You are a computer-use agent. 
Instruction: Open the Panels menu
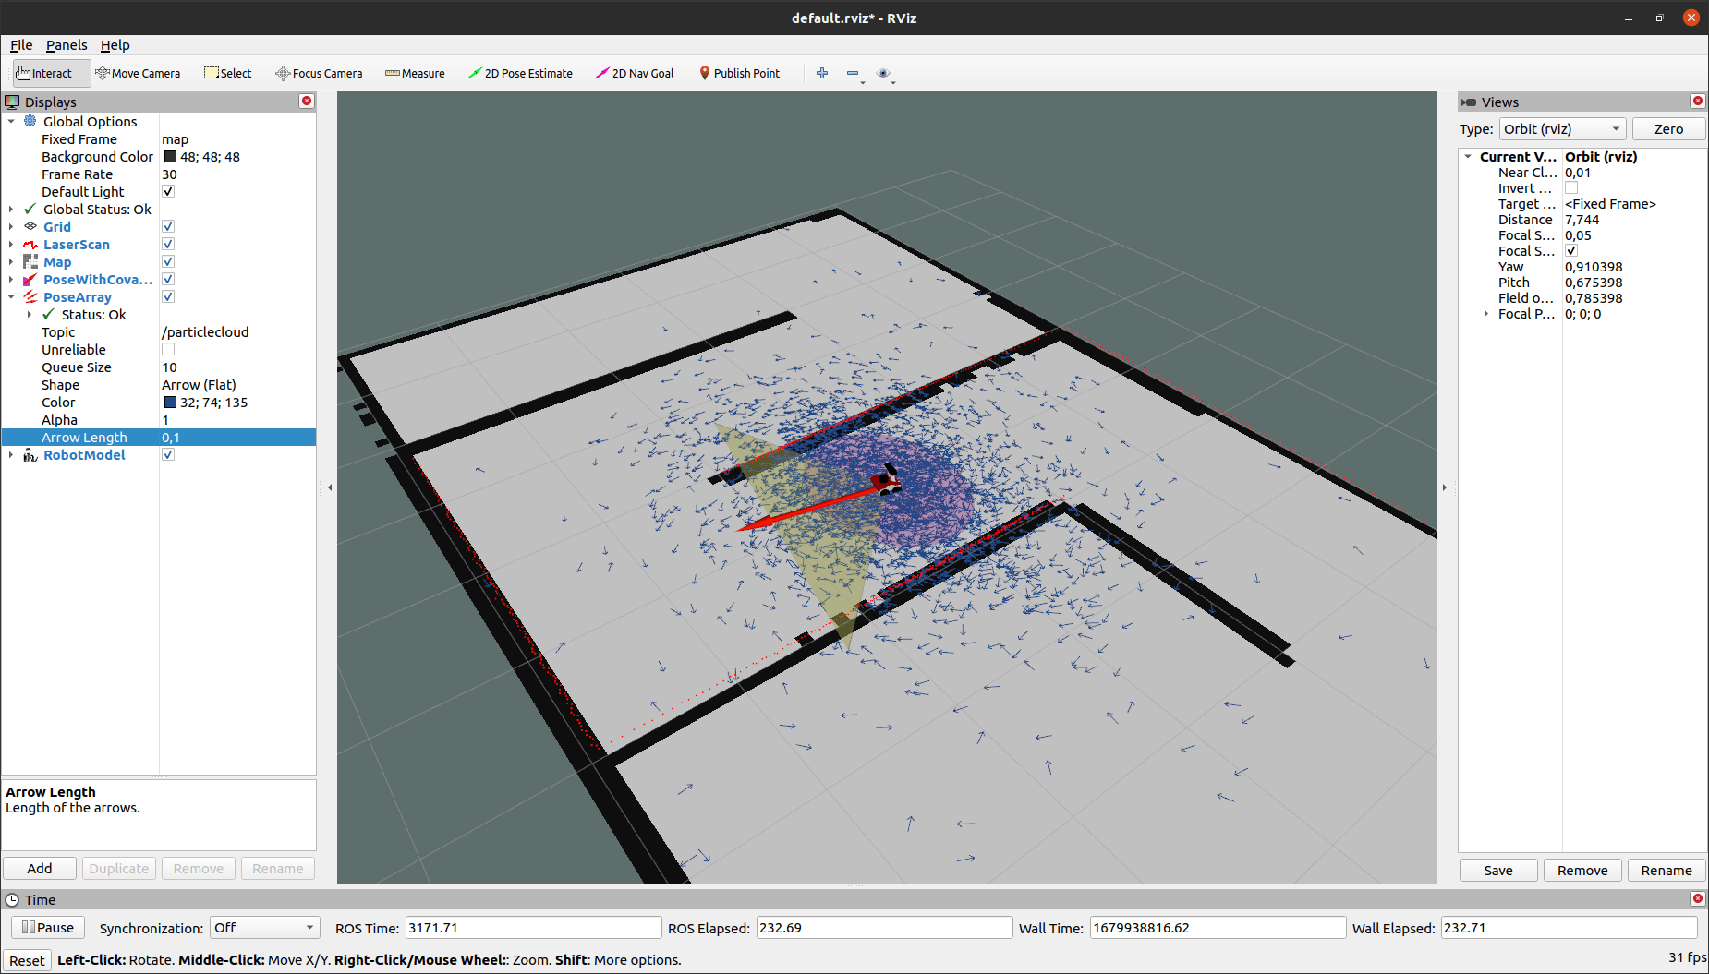coord(67,44)
